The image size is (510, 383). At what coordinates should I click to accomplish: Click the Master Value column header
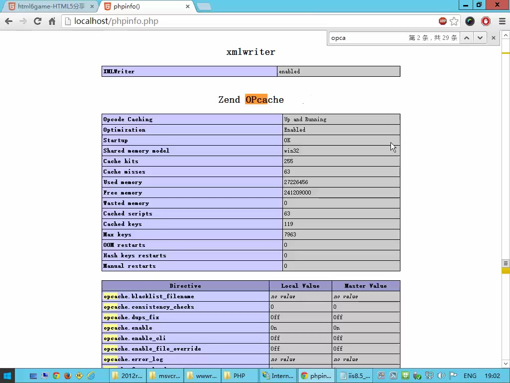click(x=366, y=286)
